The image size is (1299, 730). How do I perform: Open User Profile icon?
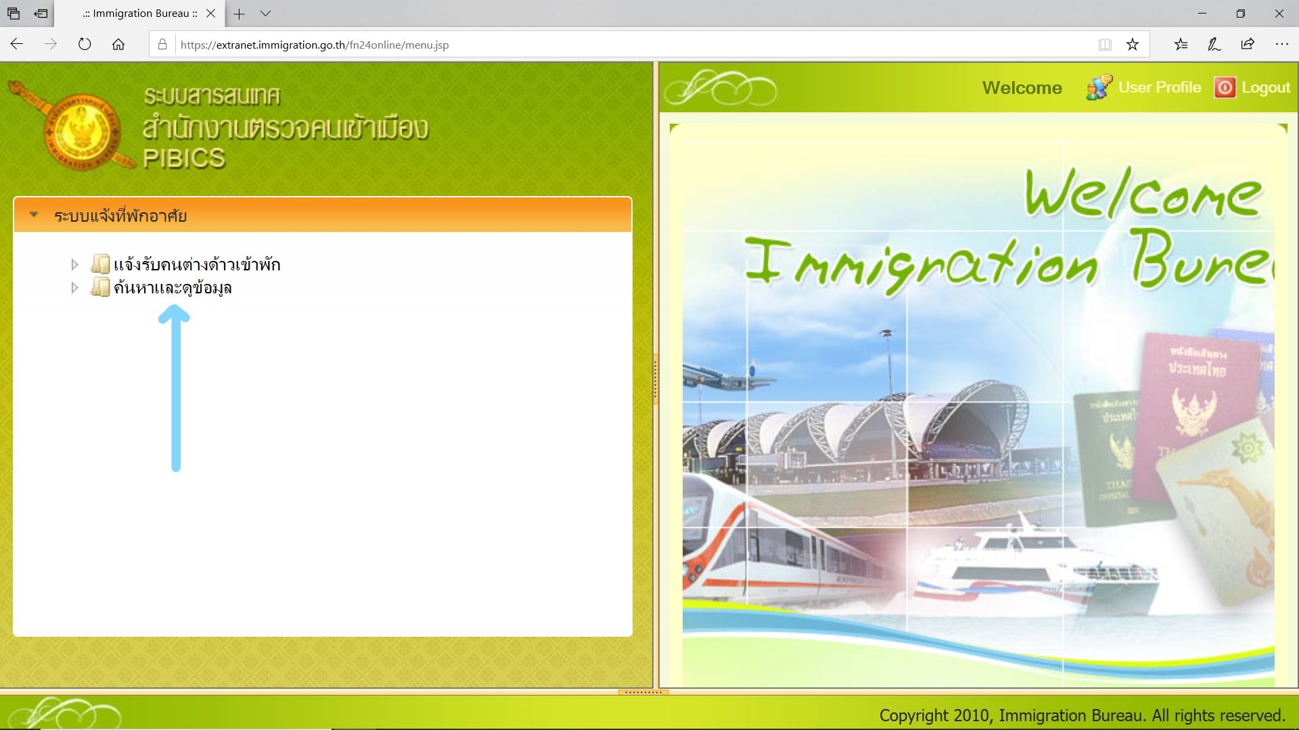pyautogui.click(x=1098, y=88)
